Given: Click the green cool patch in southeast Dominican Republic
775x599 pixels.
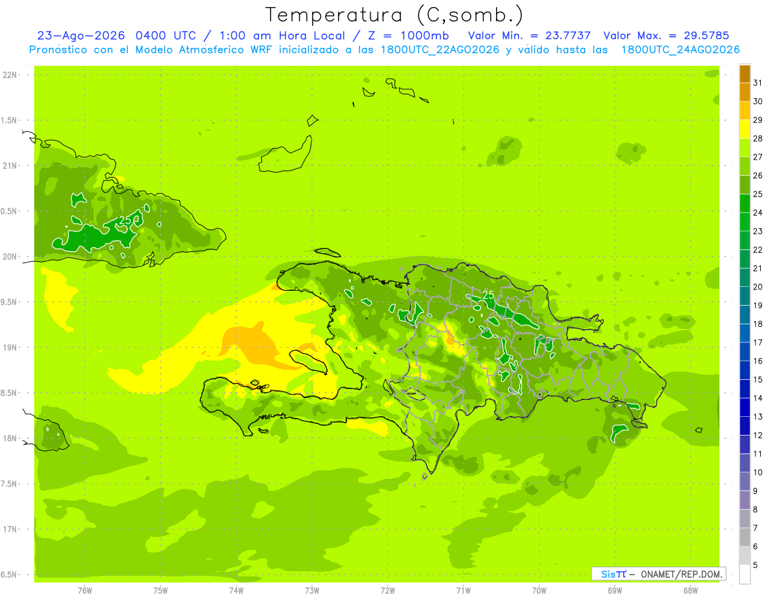Looking at the screenshot, I should pyautogui.click(x=621, y=432).
